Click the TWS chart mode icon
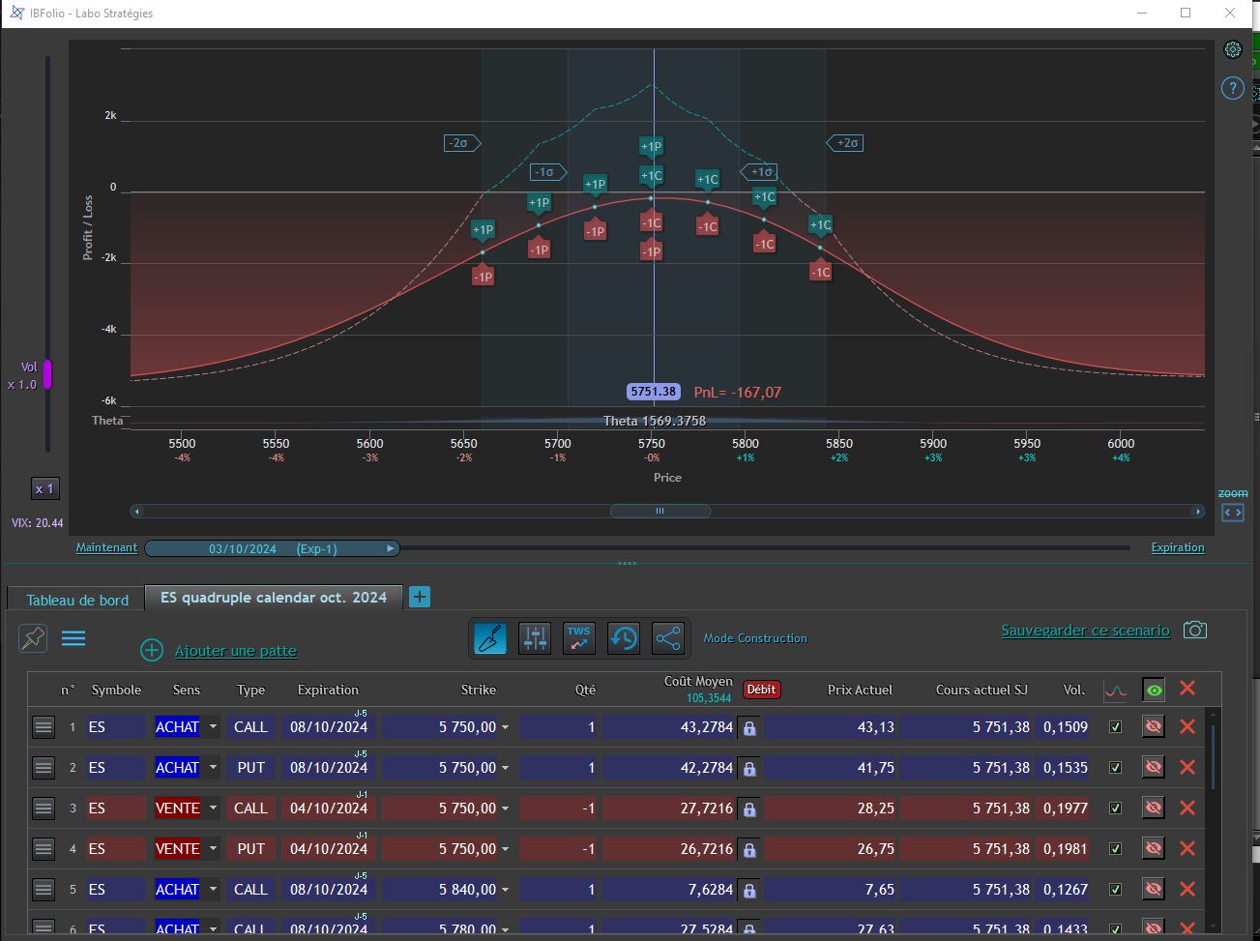 pos(579,638)
